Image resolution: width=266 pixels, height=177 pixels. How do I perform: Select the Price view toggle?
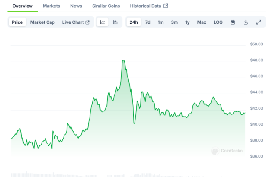coord(18,22)
